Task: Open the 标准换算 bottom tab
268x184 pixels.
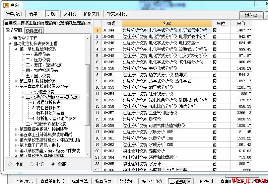Action: click(x=80, y=181)
